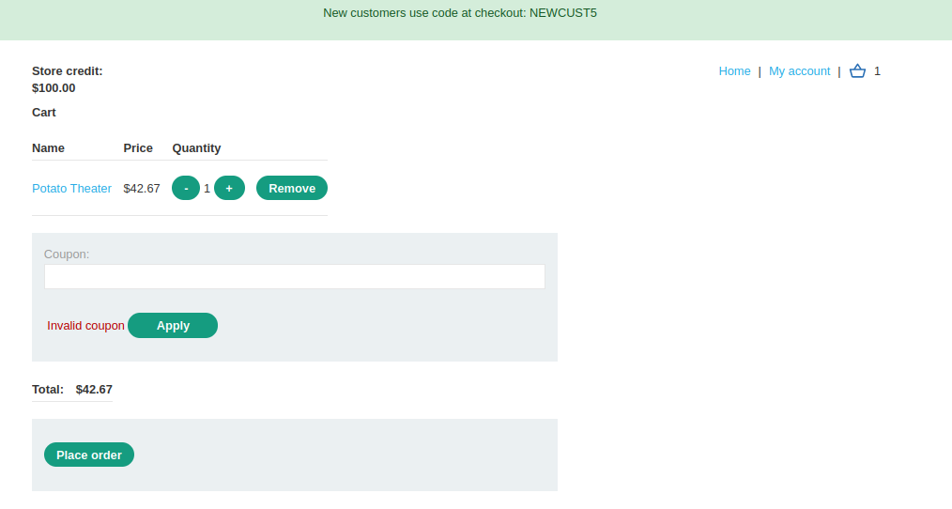Remove Potato Theater from the cart

coord(291,189)
